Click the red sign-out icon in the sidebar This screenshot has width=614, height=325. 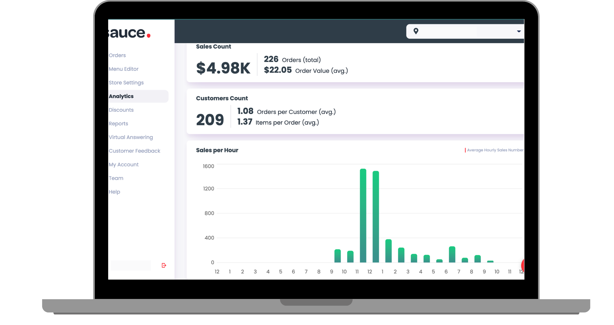(164, 265)
